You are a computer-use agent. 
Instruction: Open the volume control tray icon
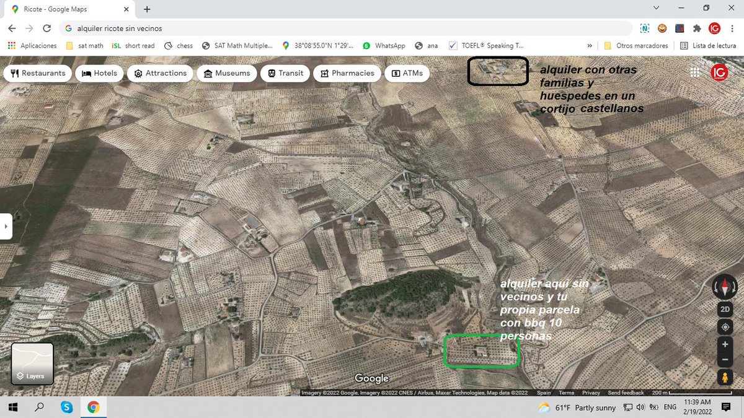[640, 407]
